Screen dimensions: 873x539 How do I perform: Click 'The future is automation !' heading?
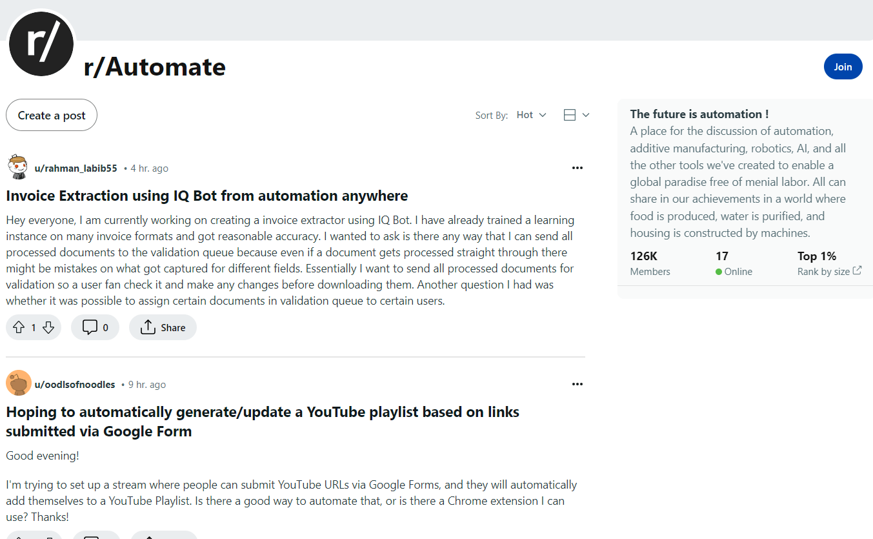699,114
